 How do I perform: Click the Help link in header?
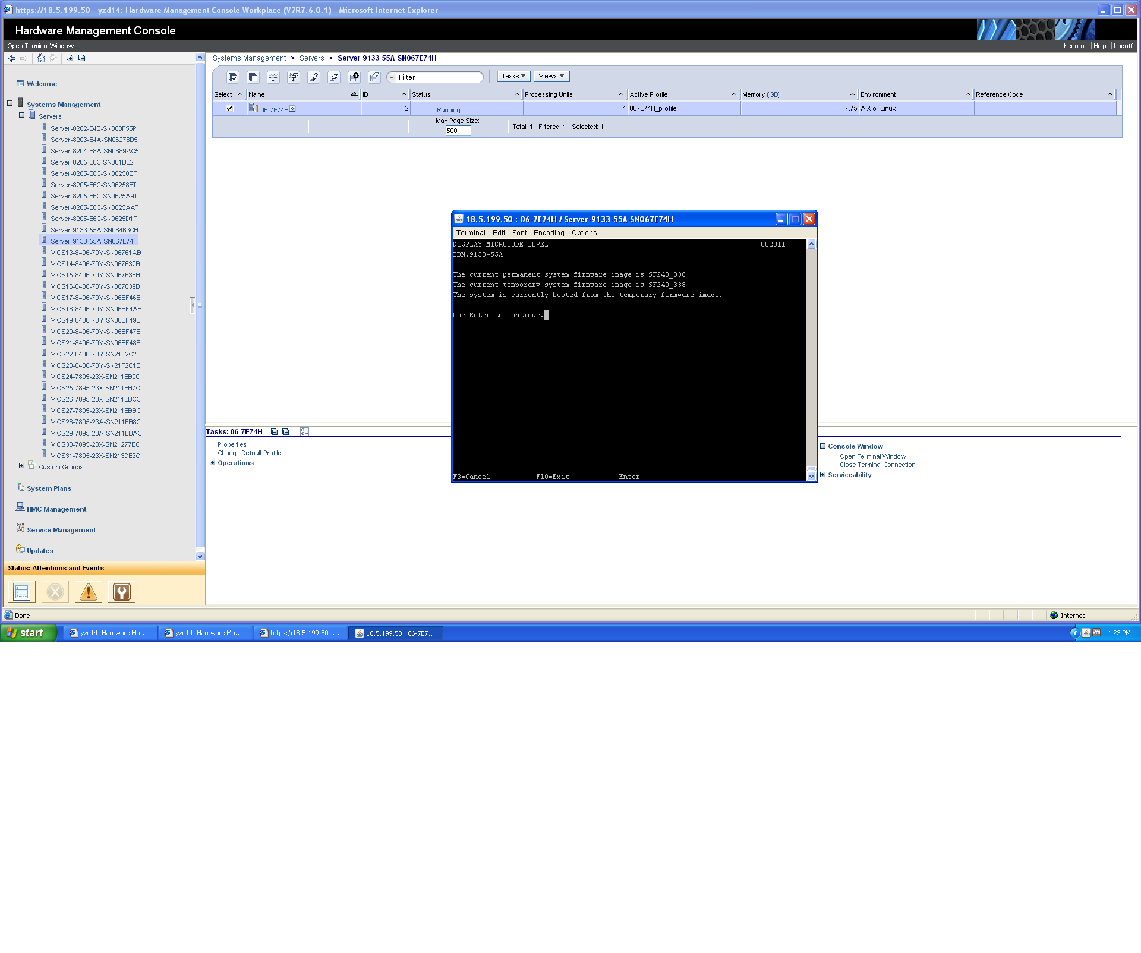coord(1099,46)
